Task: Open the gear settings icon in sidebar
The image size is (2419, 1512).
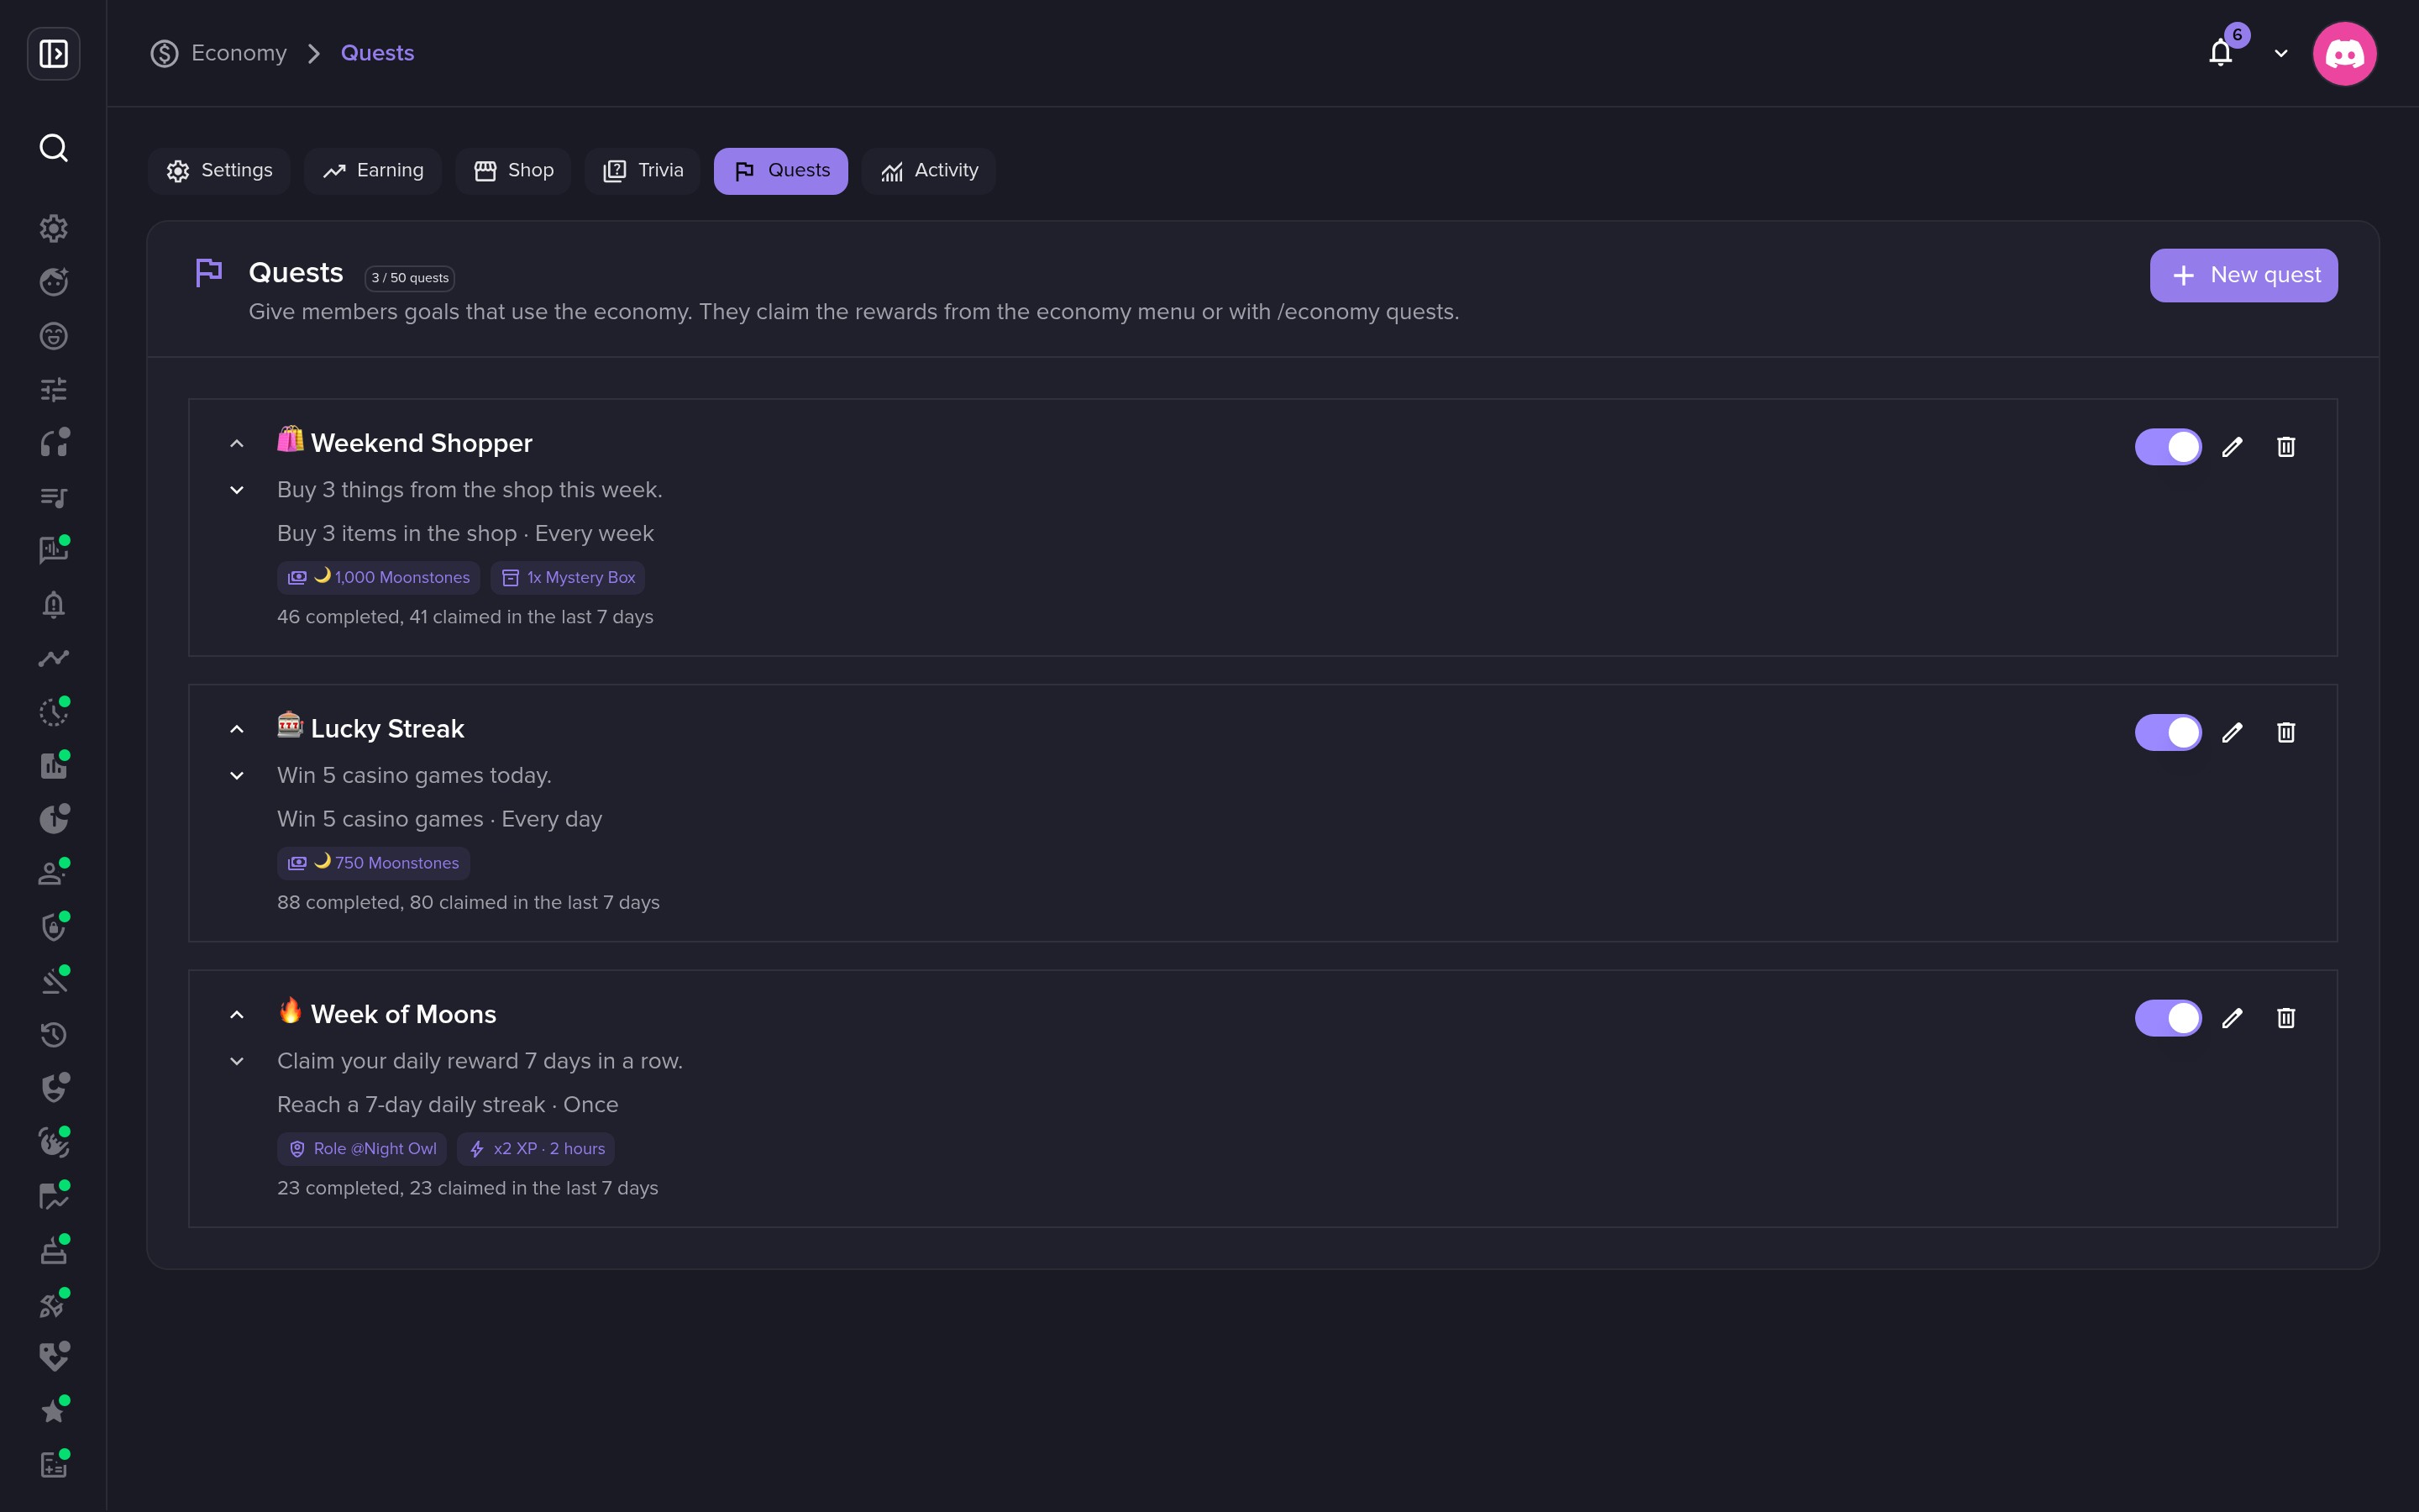Action: coord(54,228)
